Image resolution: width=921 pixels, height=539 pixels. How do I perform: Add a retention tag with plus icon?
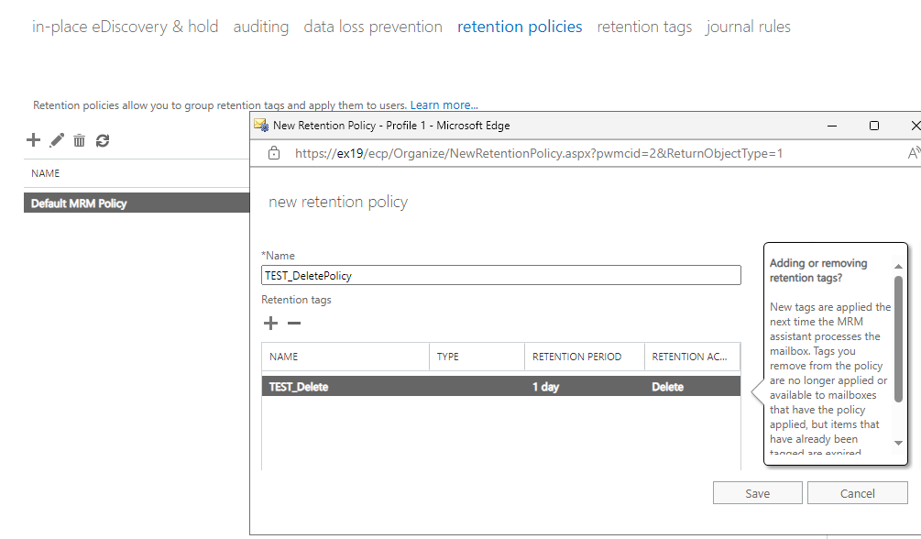click(x=271, y=323)
